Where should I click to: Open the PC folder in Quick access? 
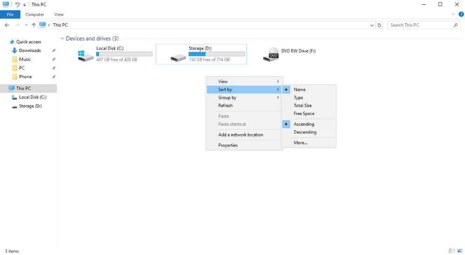pyautogui.click(x=22, y=68)
